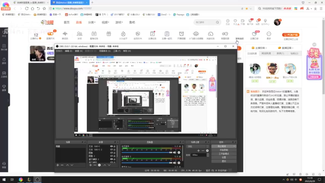Image resolution: width=325 pixels, height=183 pixels.
Task: Open the 淡出 transition combo box
Action: coord(197,146)
